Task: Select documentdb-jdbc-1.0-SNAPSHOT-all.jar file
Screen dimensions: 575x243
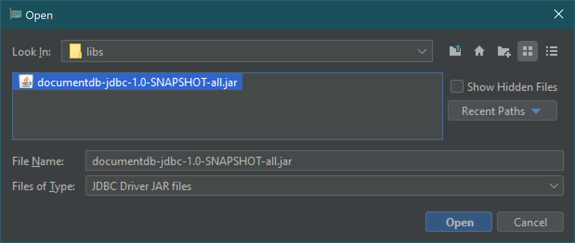Action: click(127, 82)
